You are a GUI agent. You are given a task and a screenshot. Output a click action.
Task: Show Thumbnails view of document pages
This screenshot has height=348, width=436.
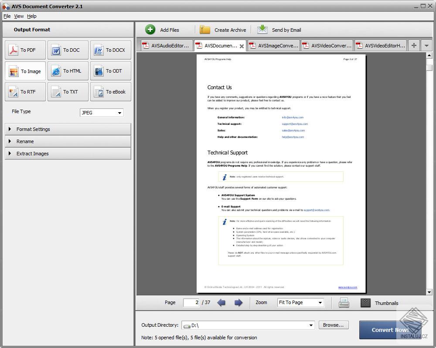click(x=365, y=302)
